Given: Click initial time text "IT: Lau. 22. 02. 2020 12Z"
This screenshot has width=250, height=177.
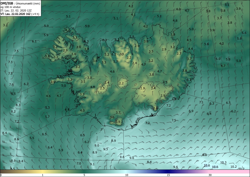Looking at the screenshot, I should (16, 10).
